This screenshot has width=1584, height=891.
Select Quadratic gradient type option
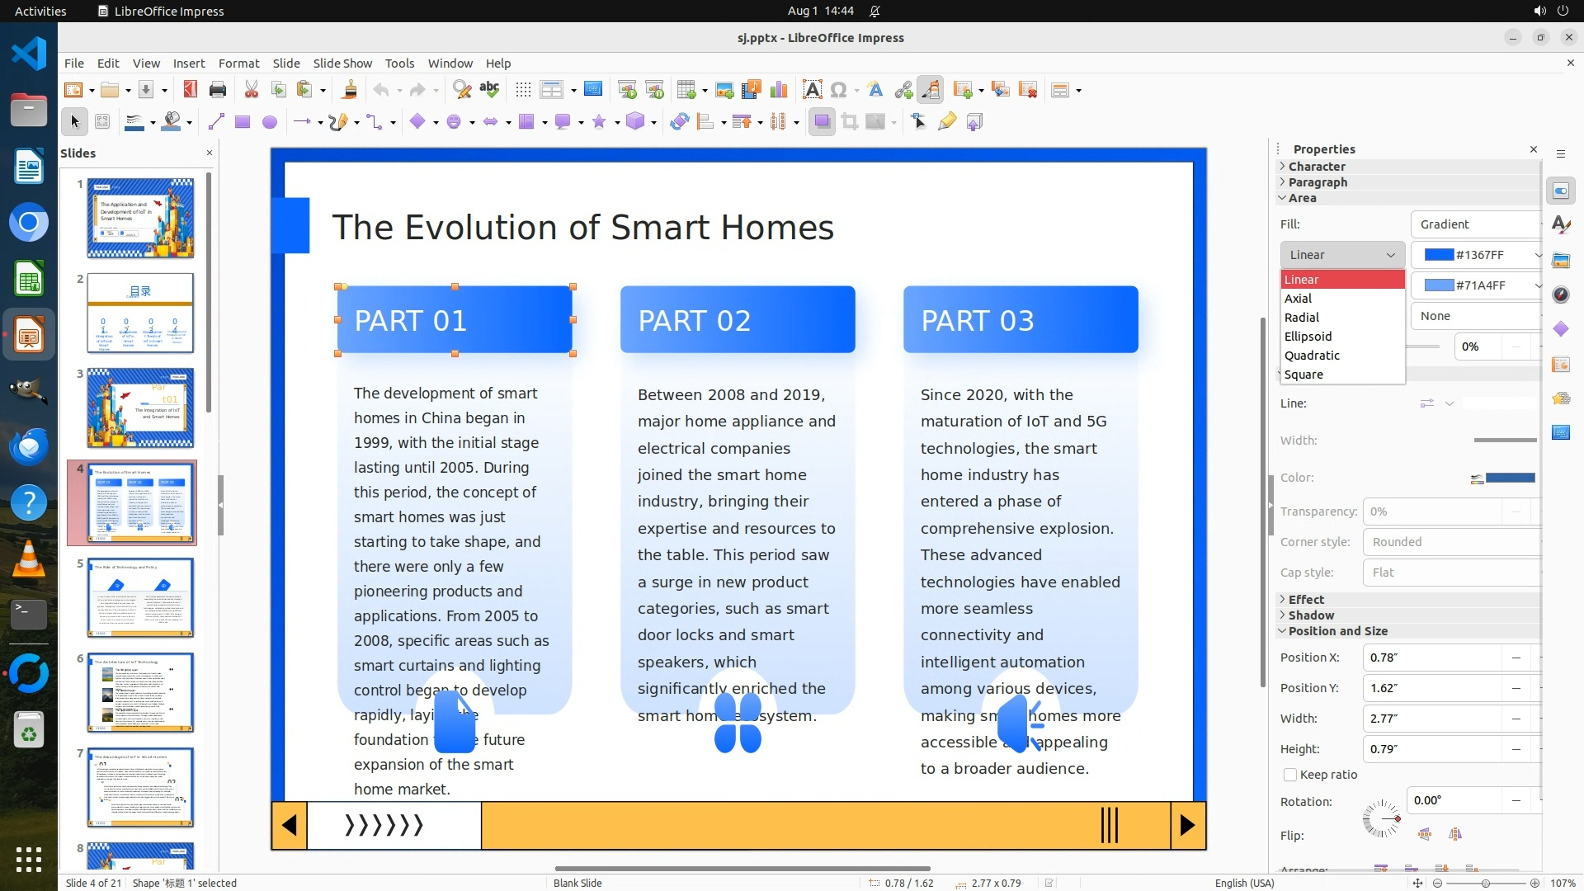[1311, 356]
